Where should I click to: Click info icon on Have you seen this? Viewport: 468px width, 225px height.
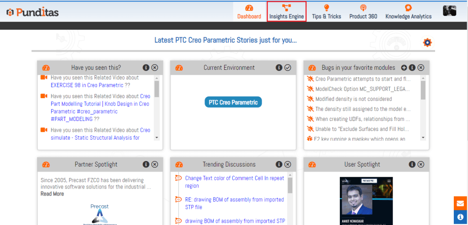click(146, 68)
